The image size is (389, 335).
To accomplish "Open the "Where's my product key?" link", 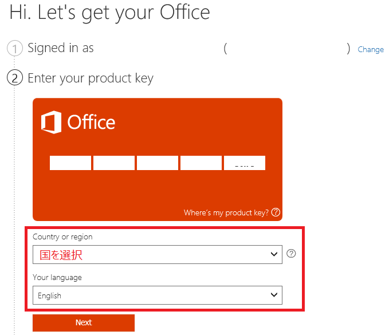I will (226, 212).
